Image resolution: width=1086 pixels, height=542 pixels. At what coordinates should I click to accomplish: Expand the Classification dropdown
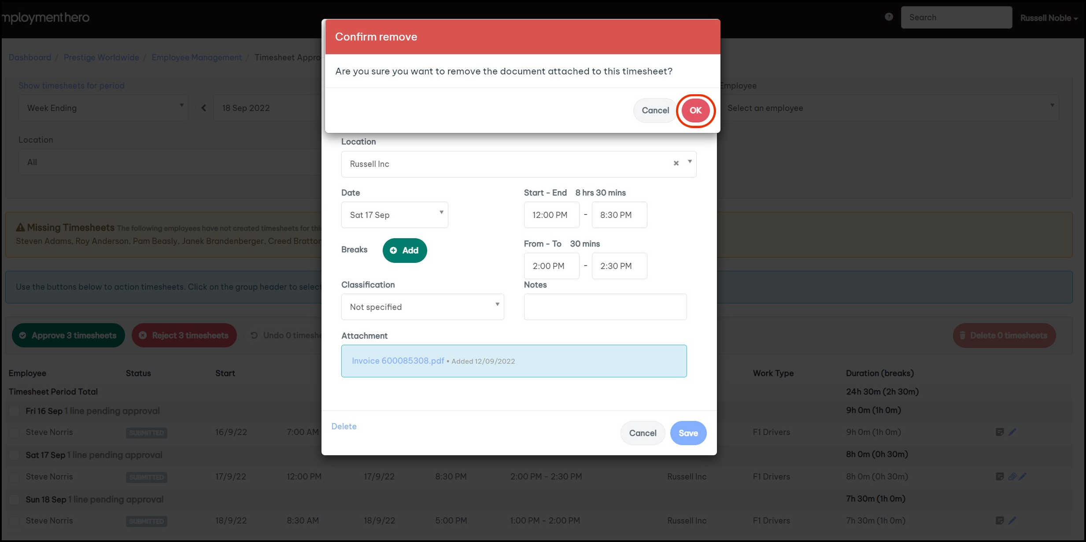[x=422, y=307]
